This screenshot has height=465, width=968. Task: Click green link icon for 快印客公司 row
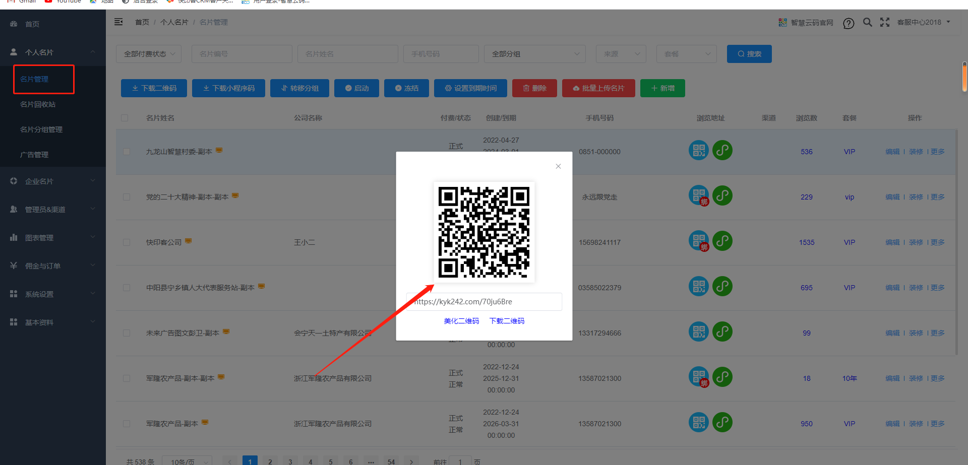coord(722,241)
